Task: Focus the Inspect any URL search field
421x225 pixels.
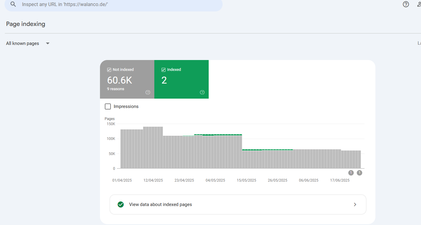Action: pos(114,5)
